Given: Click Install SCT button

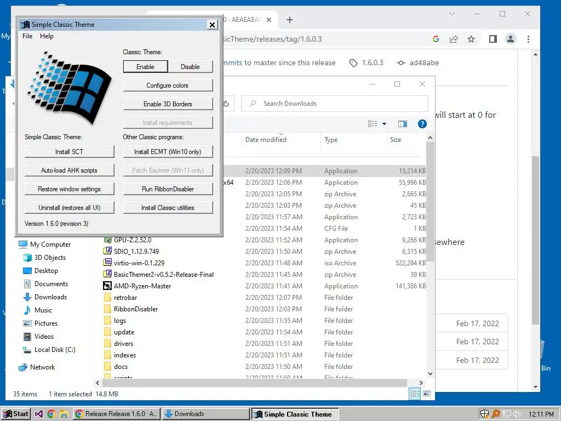Looking at the screenshot, I should click(69, 151).
